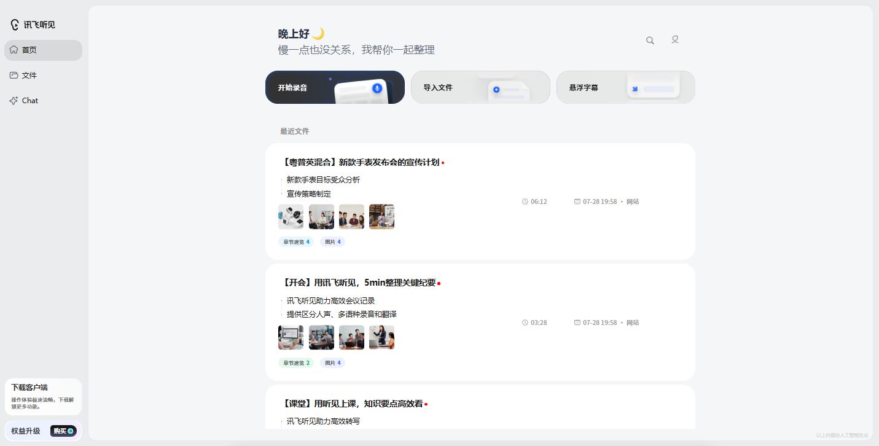Click the 06:12 duration text
Screen dimensions: 879x446
point(539,201)
